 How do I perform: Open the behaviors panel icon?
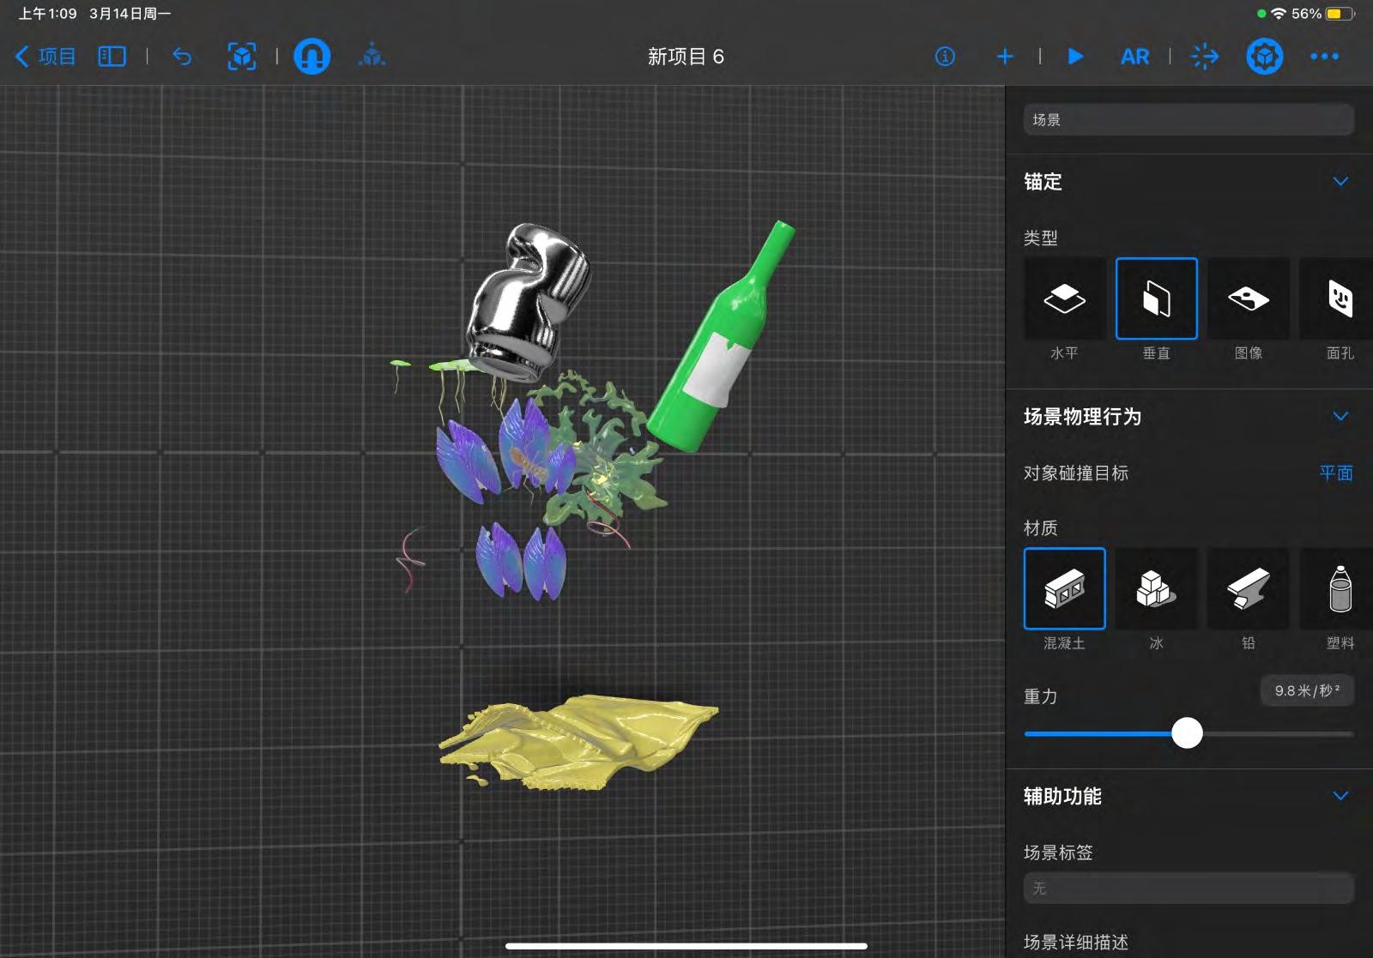(1205, 57)
